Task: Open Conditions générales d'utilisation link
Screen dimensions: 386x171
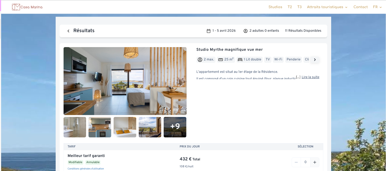Action: coord(86,169)
